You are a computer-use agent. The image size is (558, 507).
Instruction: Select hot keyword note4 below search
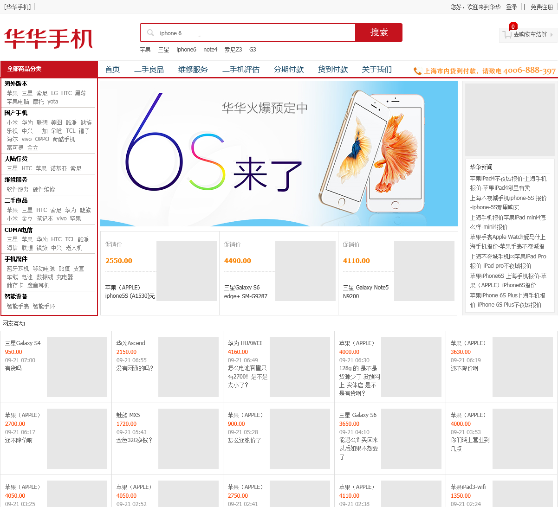[210, 50]
